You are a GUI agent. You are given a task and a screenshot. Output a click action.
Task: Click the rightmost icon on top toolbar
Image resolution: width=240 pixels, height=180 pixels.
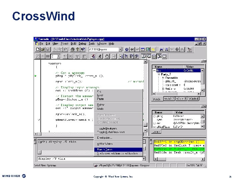189,49
